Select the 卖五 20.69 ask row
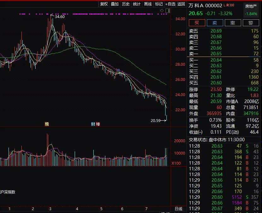262x213 pixels. (x=224, y=31)
